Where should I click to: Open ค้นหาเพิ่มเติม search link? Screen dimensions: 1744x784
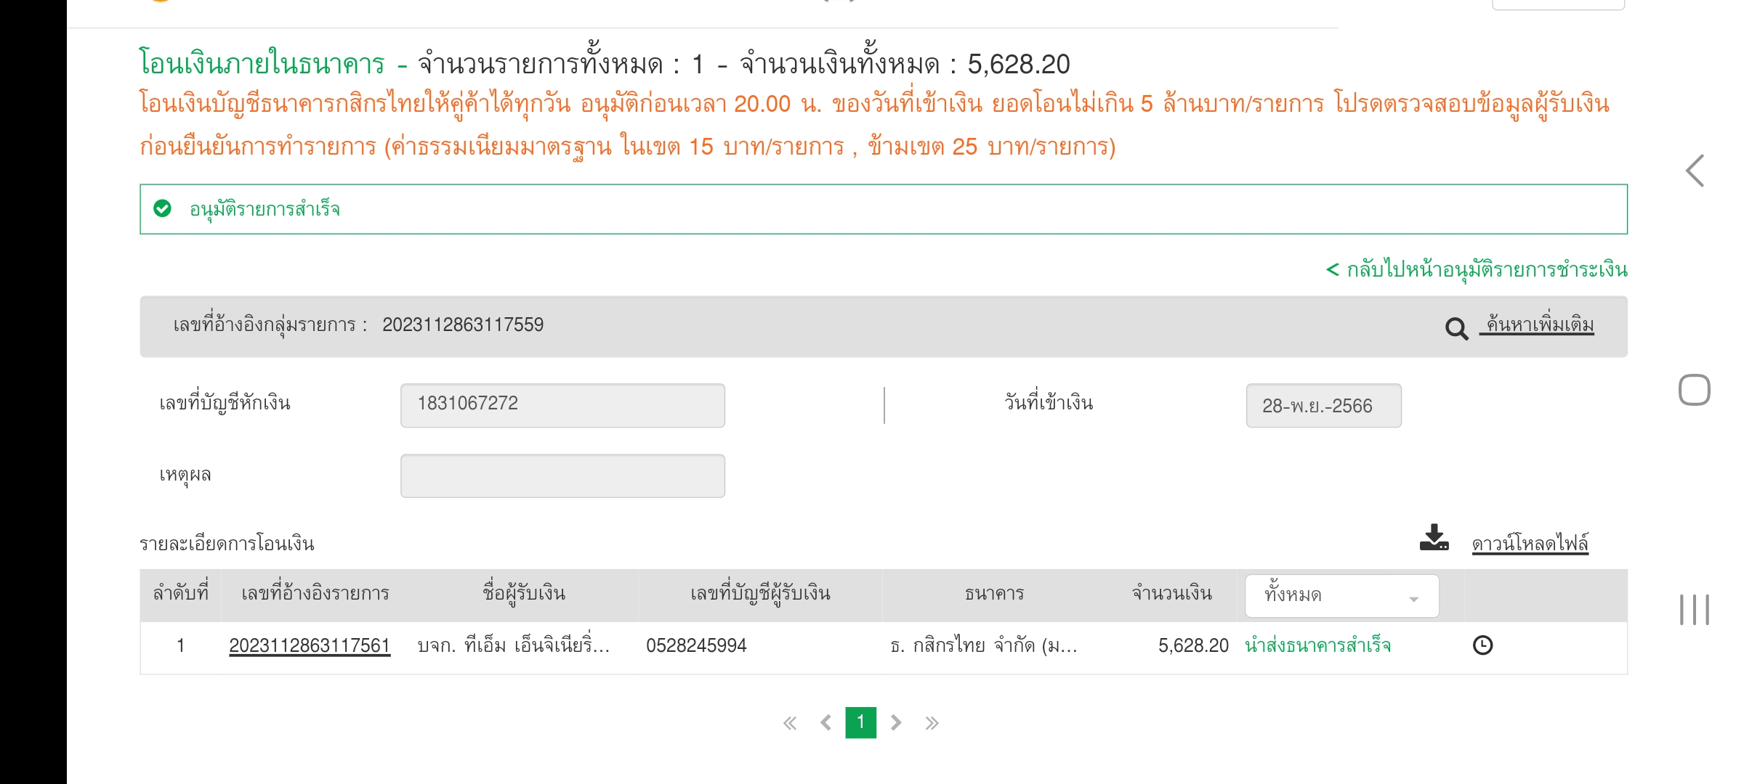coord(1539,325)
